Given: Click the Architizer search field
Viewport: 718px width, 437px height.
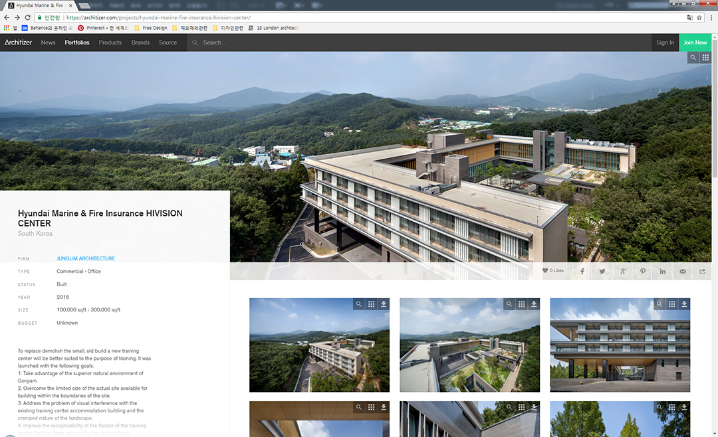Looking at the screenshot, I should tap(419, 43).
